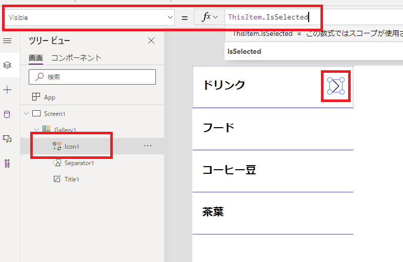Click the 検索 search field
Viewport: 403px width, 262px height.
[x=92, y=77]
